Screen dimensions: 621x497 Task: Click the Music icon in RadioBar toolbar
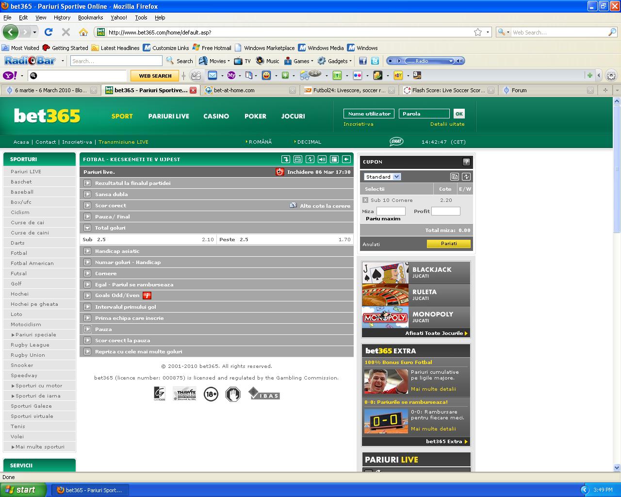point(268,61)
